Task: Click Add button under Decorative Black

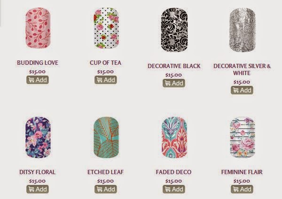Action: 174,83
